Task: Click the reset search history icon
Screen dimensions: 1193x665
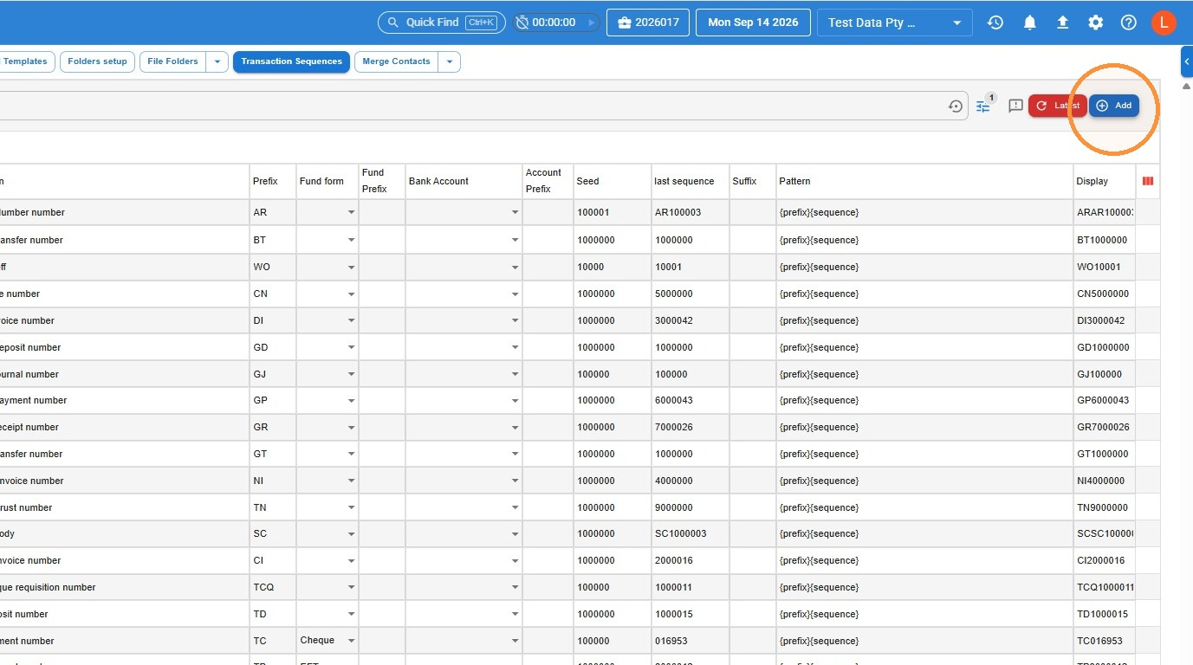Action: (x=956, y=107)
